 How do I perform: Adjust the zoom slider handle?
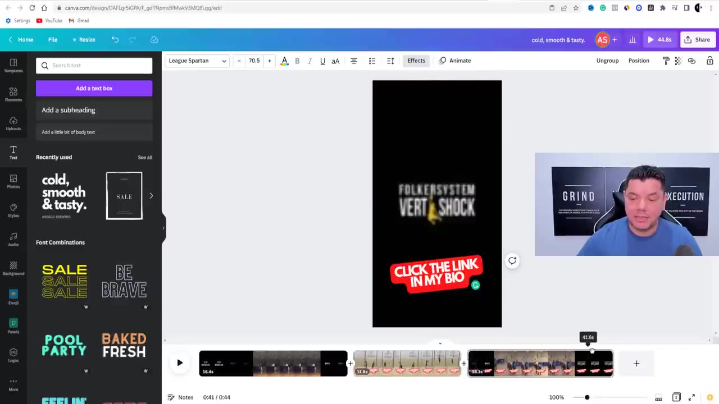pyautogui.click(x=587, y=397)
